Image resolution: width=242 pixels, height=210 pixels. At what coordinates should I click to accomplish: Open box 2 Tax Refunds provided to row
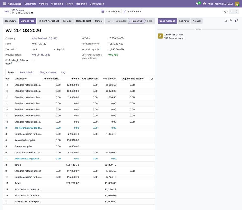pyautogui.click(x=79, y=128)
